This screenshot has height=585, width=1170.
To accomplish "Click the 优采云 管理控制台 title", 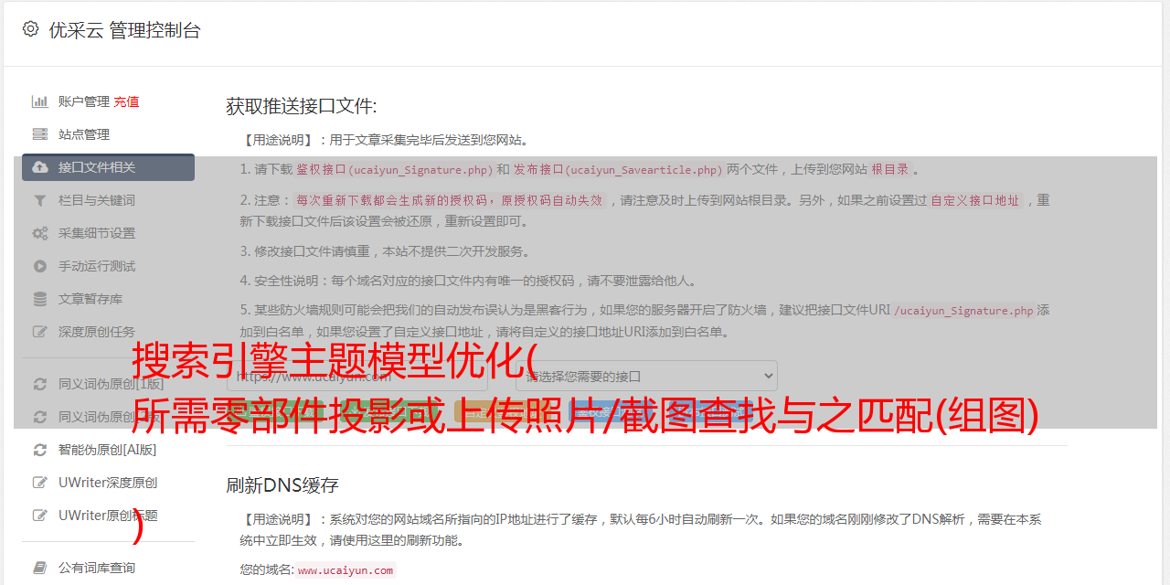I will pos(124,30).
